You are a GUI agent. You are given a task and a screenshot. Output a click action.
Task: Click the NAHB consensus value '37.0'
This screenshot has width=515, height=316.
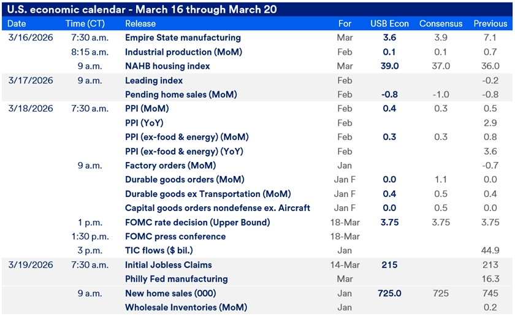click(x=441, y=66)
